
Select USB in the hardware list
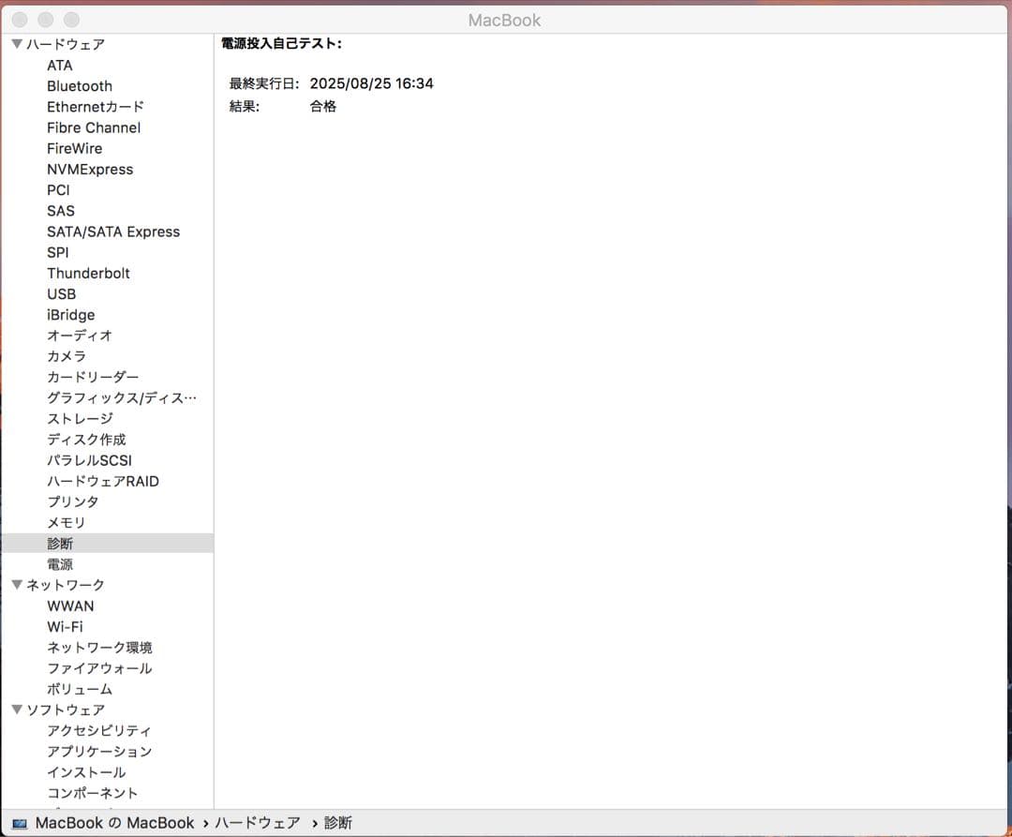(61, 294)
